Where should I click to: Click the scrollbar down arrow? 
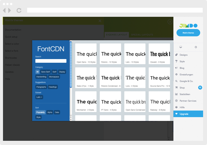[x=71, y=119]
